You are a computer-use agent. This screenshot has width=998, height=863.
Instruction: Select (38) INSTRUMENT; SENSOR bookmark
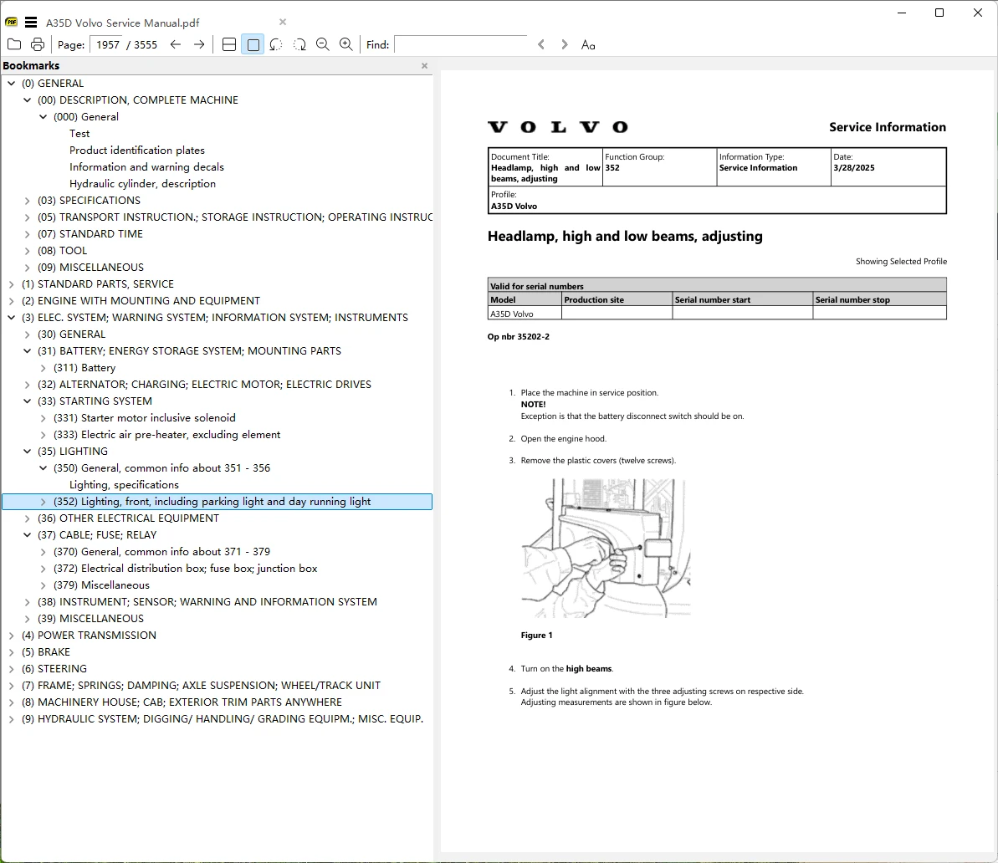(x=207, y=601)
